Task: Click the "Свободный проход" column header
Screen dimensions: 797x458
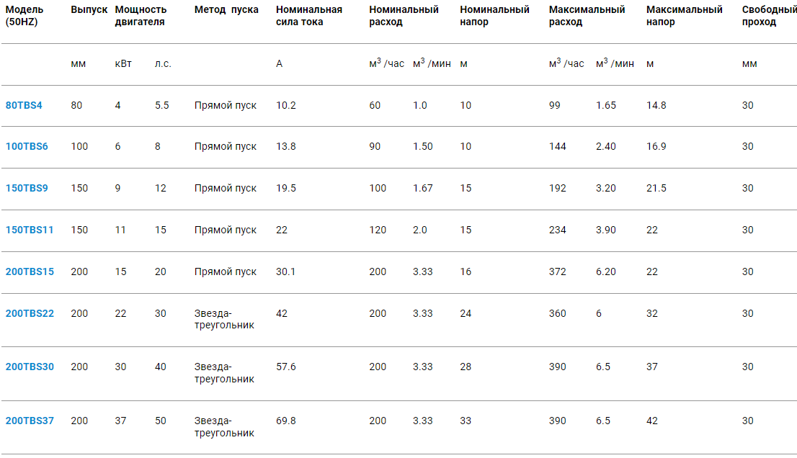Action: click(x=769, y=16)
